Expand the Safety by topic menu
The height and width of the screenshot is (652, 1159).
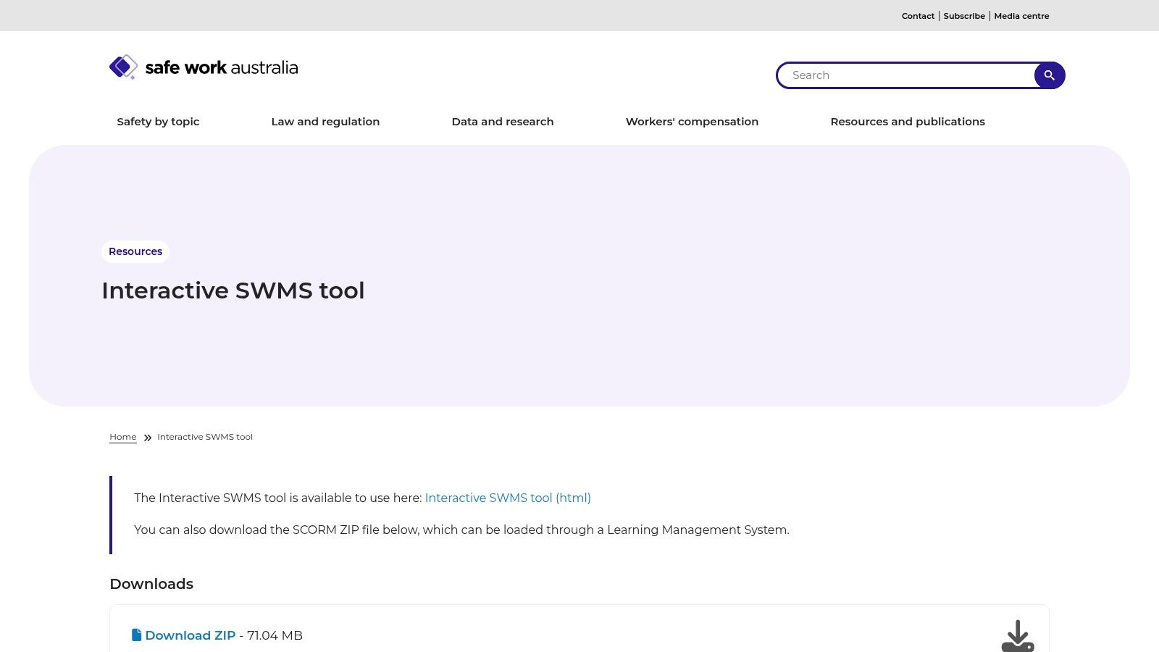click(x=158, y=122)
